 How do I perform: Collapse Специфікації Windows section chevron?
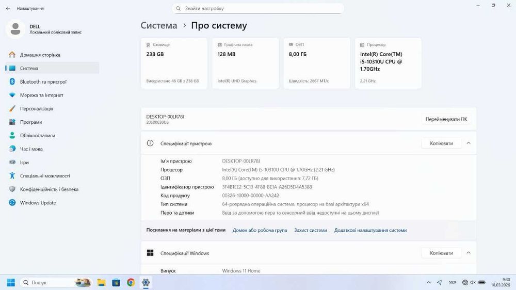(x=469, y=253)
